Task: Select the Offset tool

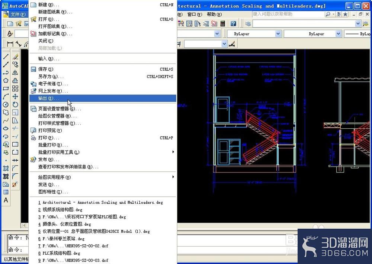Action: pyautogui.click(x=15, y=80)
